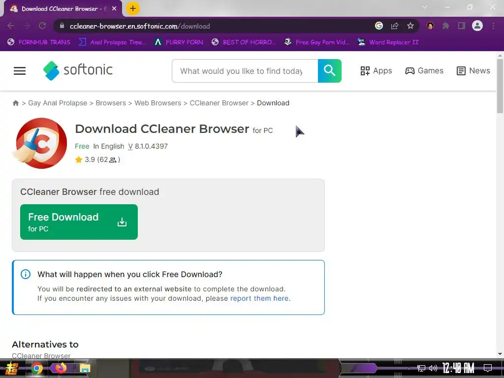Viewport: 504px width, 378px height.
Task: Open Chrome's three-dot menu
Action: 493,26
